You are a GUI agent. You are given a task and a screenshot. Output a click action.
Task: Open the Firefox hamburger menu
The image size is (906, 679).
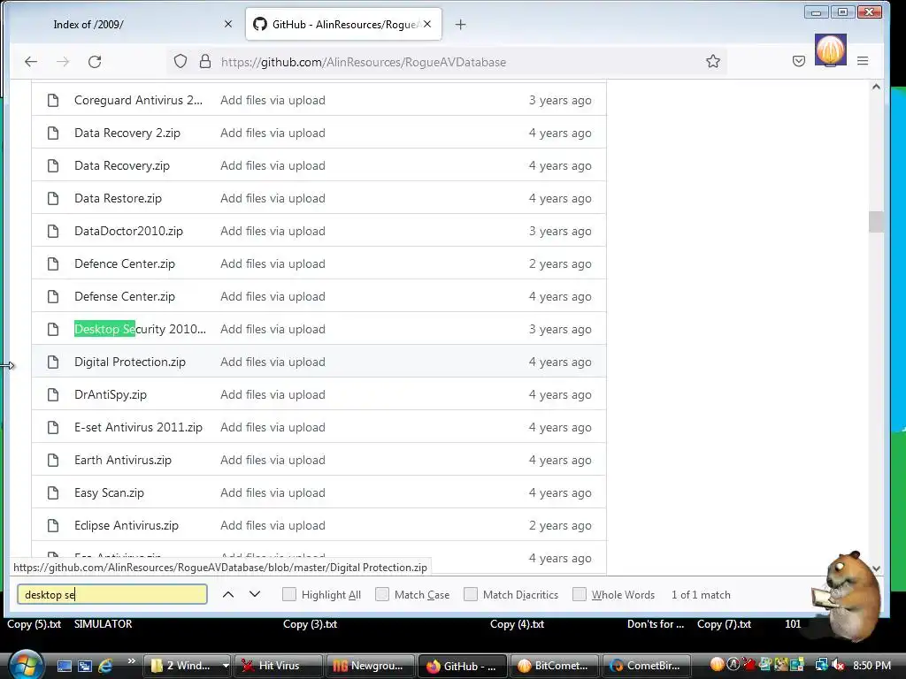(863, 61)
